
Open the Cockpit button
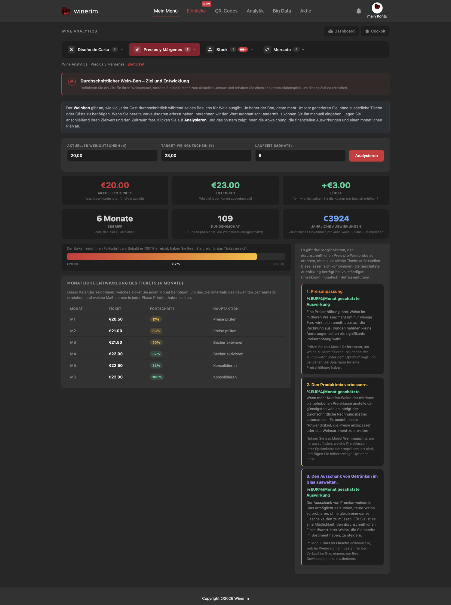click(x=375, y=31)
